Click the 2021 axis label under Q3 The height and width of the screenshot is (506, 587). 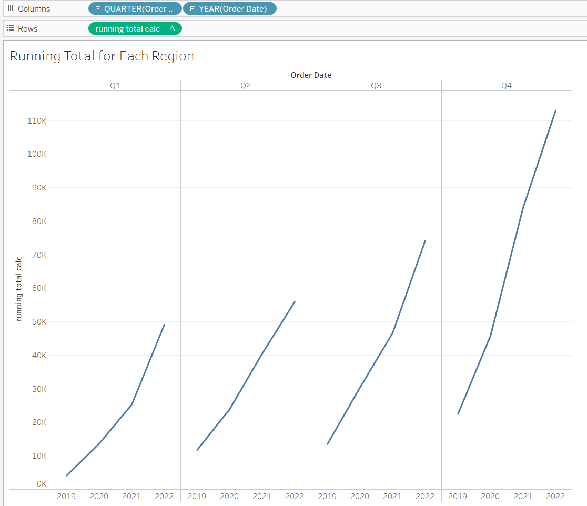point(392,497)
